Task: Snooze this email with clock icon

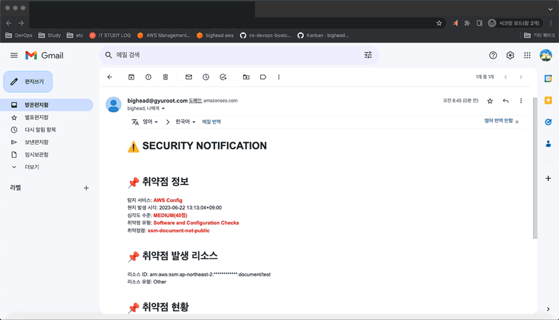Action: click(206, 77)
